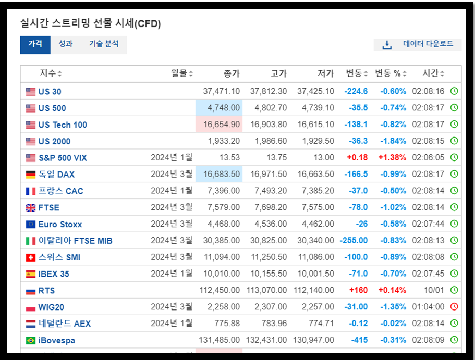The image size is (475, 360).
Task: Open the 스위스 SMI link
Action: [59, 257]
